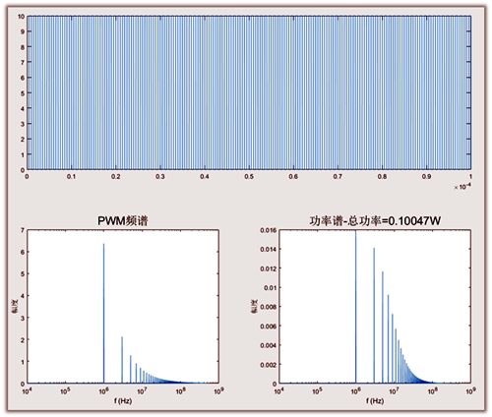The width and height of the screenshot is (492, 417).
Task: Click the 10⁹ tick label on power spectrum x-axis
Action: [x=470, y=390]
